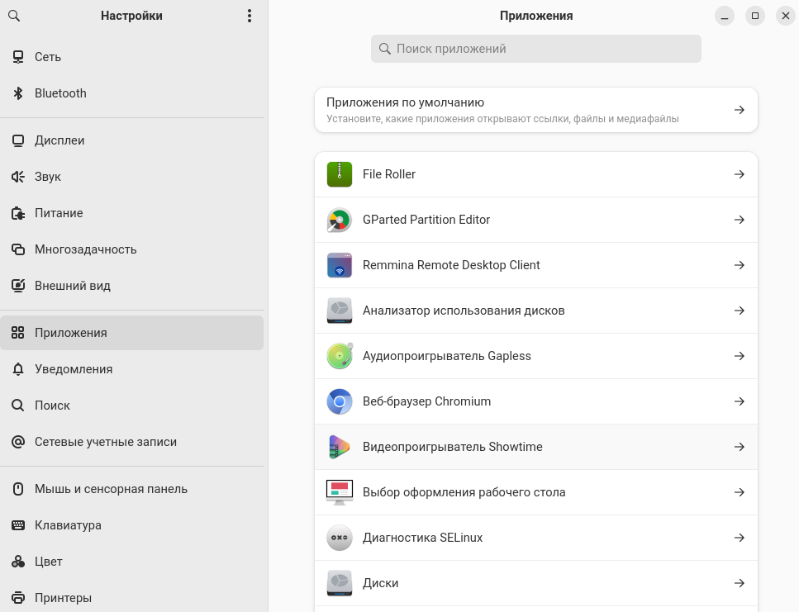The height and width of the screenshot is (612, 799).
Task: Open Сетевые учетные записи section
Action: click(131, 442)
